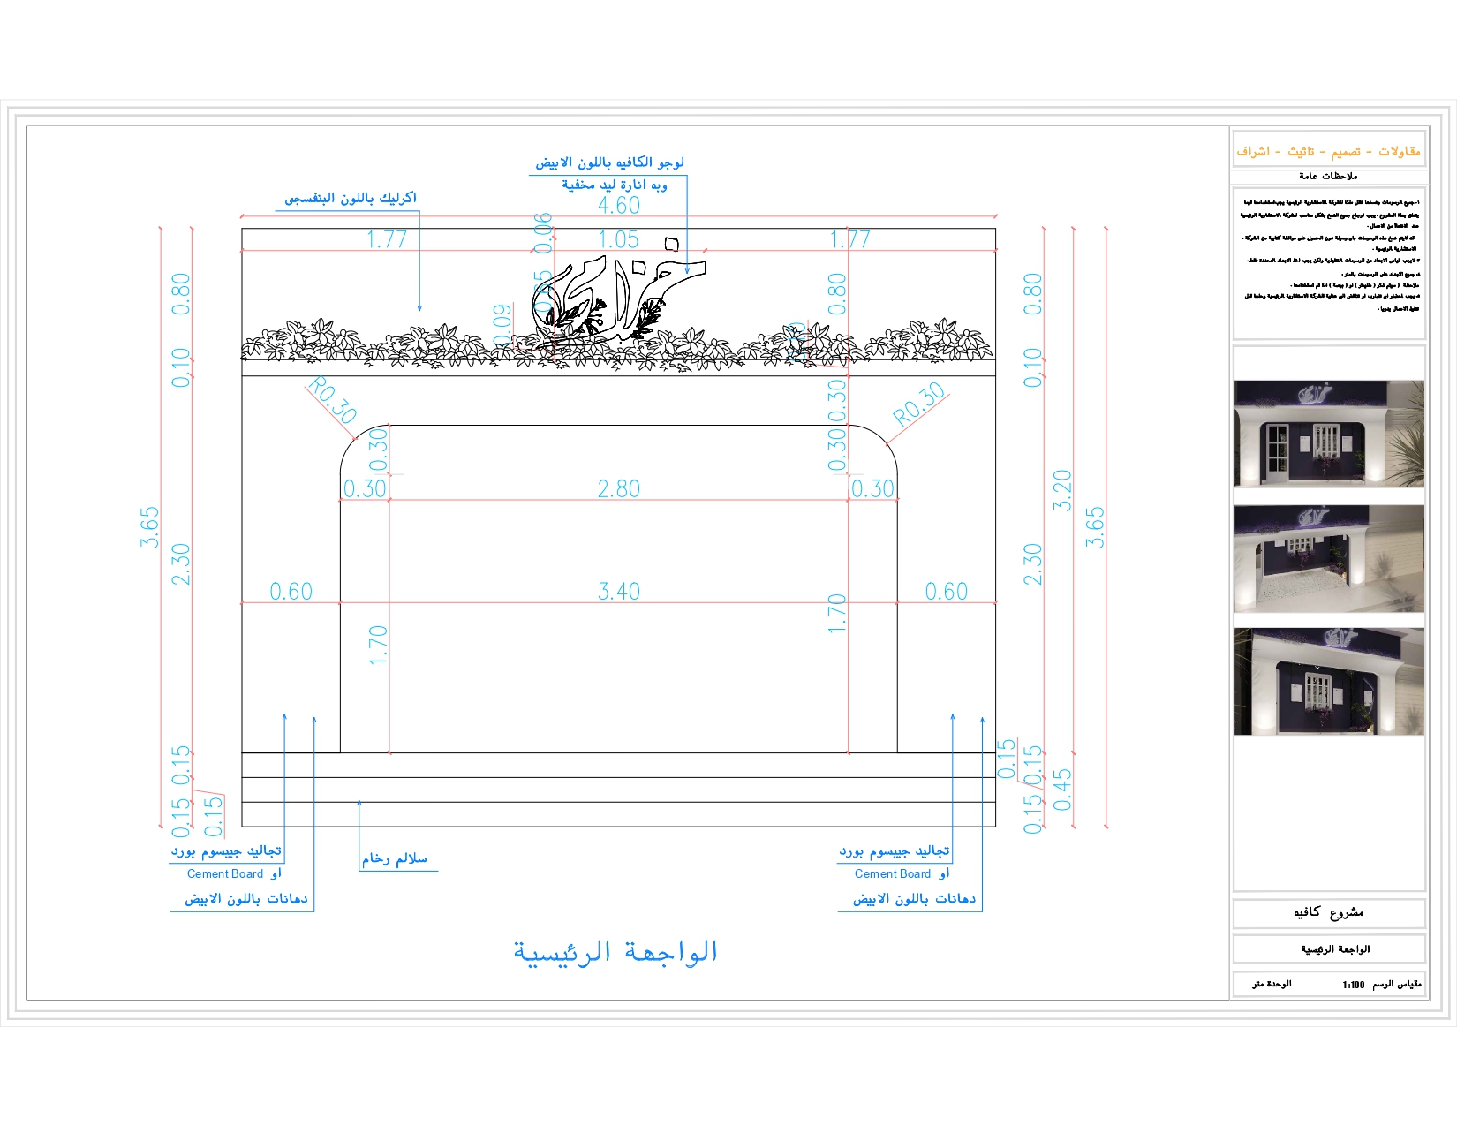Open the top facade render thumbnail
This screenshot has height=1126, width=1457.
1329,434
